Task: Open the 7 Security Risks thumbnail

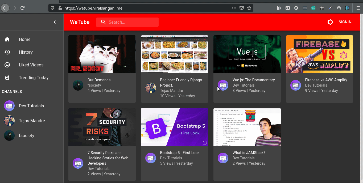Action: coord(102,127)
